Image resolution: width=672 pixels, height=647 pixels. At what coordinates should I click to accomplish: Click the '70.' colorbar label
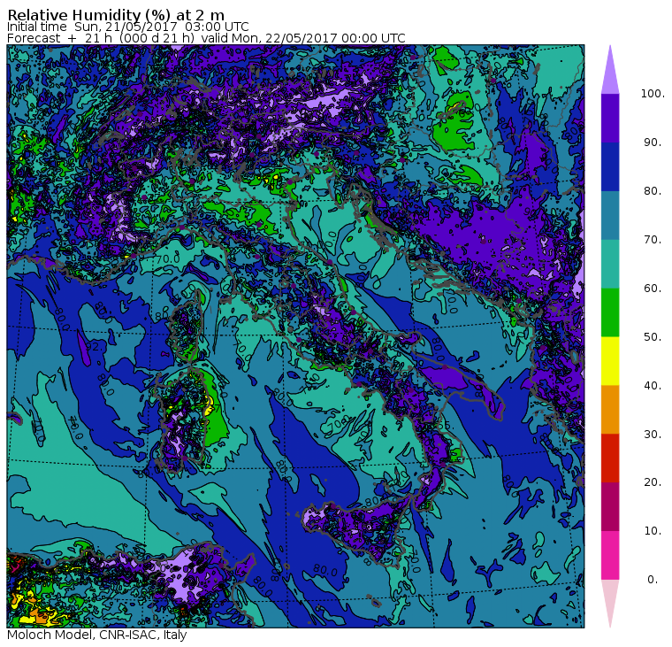[x=653, y=239]
